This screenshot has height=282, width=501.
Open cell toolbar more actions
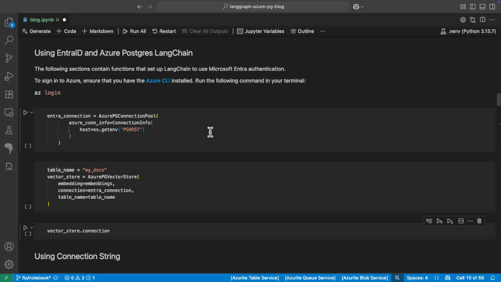pyautogui.click(x=470, y=221)
